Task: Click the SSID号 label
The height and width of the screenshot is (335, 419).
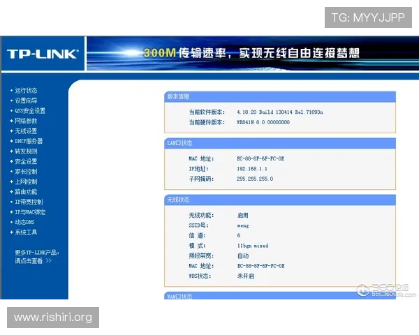Action: tap(198, 225)
